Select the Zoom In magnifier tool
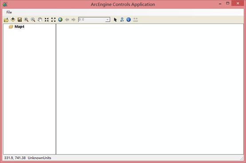 (x=26, y=20)
